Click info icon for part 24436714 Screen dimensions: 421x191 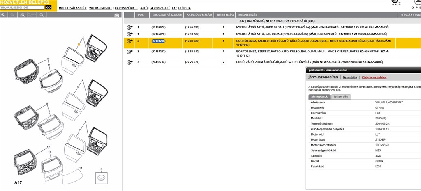click(130, 62)
